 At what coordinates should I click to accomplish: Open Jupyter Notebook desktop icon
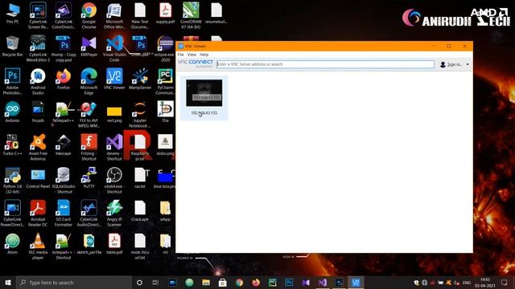click(x=140, y=114)
